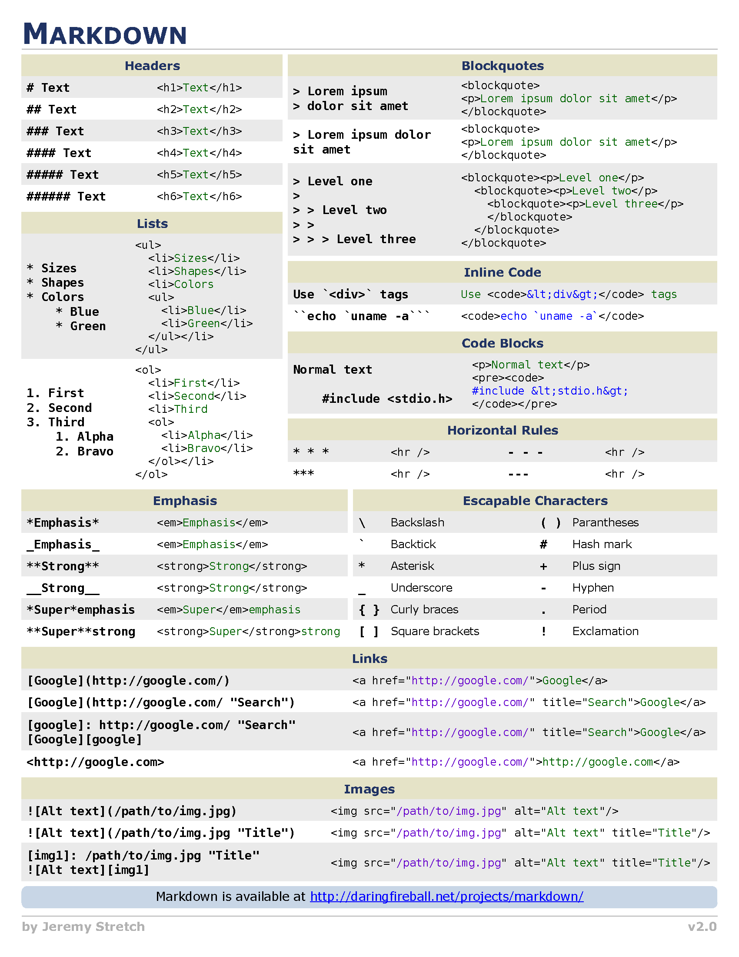Click the Backslash escapable character entry
739x957 pixels.
(417, 523)
